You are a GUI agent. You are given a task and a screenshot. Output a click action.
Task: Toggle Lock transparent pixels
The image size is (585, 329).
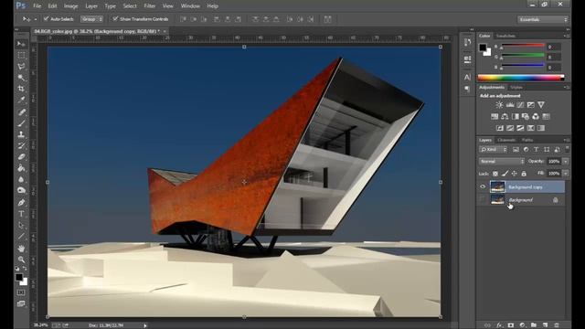click(x=495, y=174)
